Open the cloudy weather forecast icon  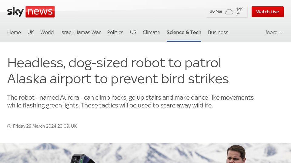(229, 12)
